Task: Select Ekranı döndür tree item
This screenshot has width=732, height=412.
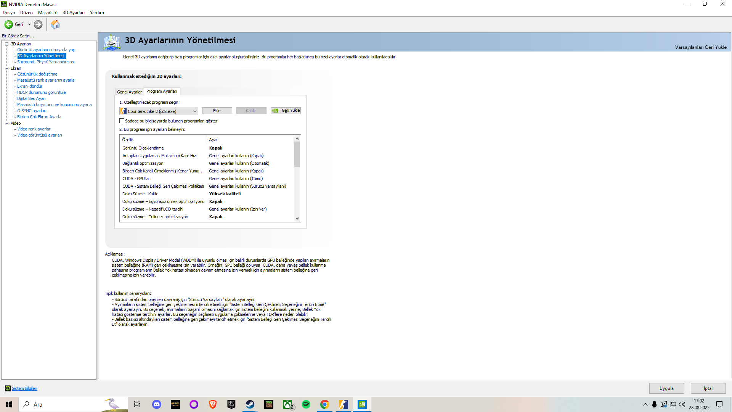Action: pyautogui.click(x=30, y=86)
